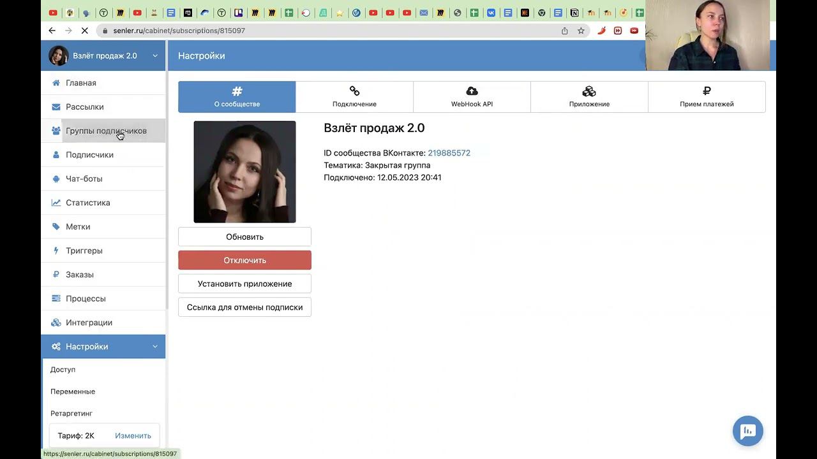Open the Доступ settings submenu item
817x459 pixels.
click(63, 370)
